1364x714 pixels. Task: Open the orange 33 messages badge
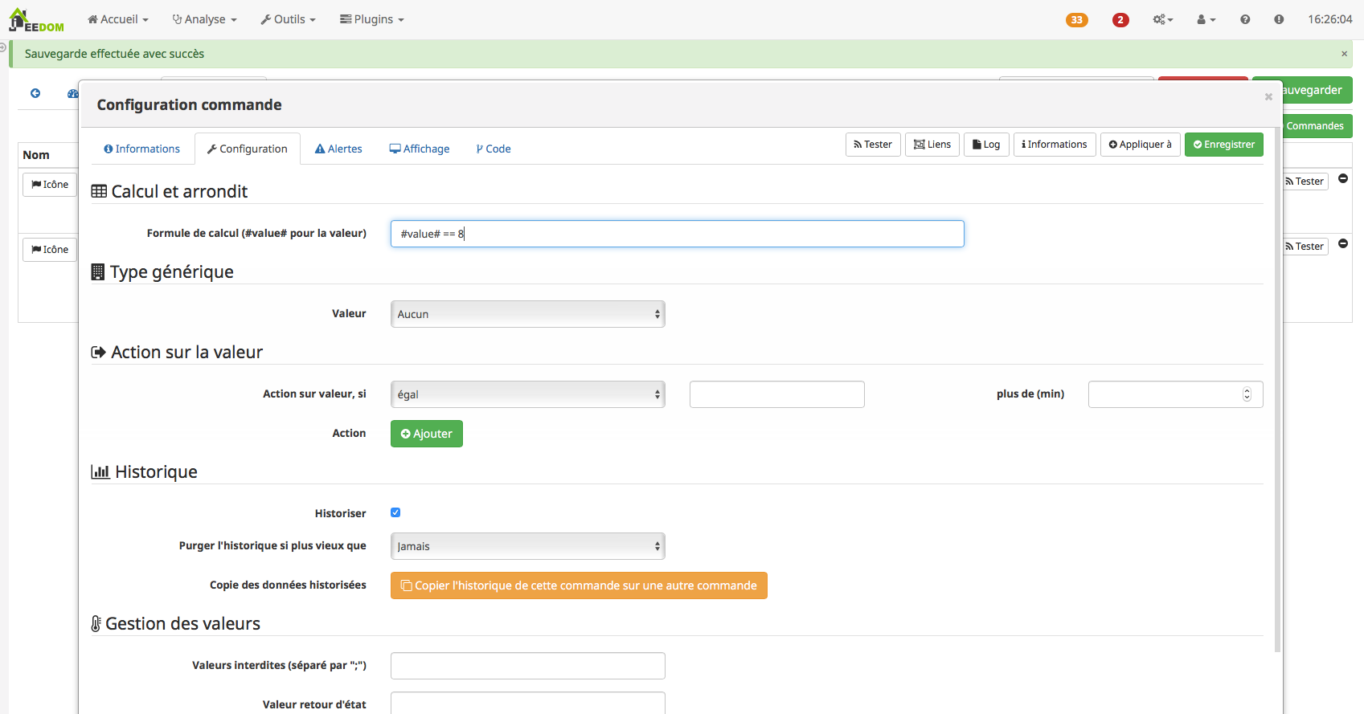(x=1076, y=20)
